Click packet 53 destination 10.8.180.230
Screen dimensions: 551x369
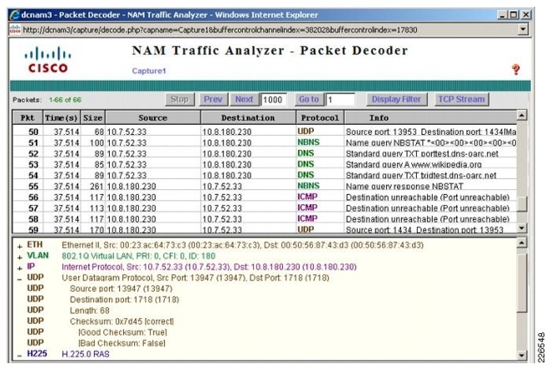pos(227,165)
